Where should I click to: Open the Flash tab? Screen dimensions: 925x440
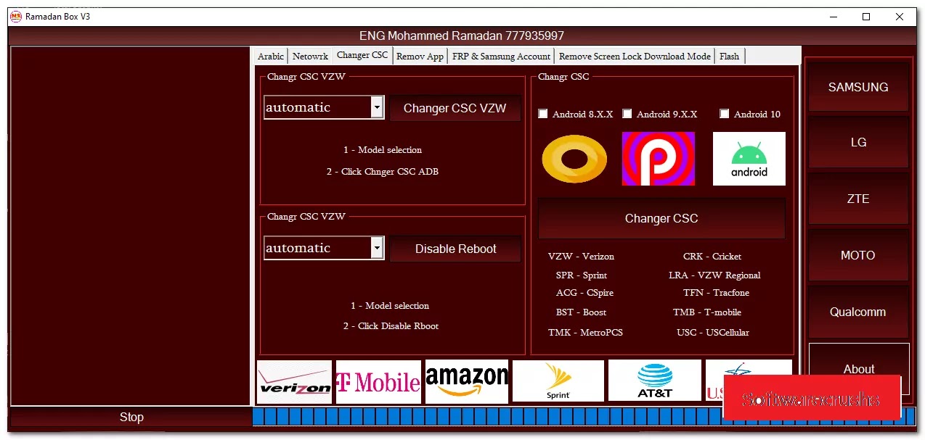point(730,56)
